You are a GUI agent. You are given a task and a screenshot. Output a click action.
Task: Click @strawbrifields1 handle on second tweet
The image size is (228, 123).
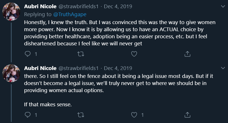pos(78,68)
